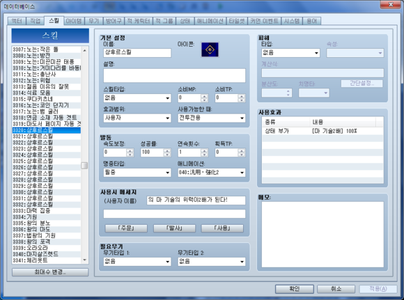This screenshot has height=300, width=404.
Task: Switch to the 상태 tab
Action: (185, 21)
